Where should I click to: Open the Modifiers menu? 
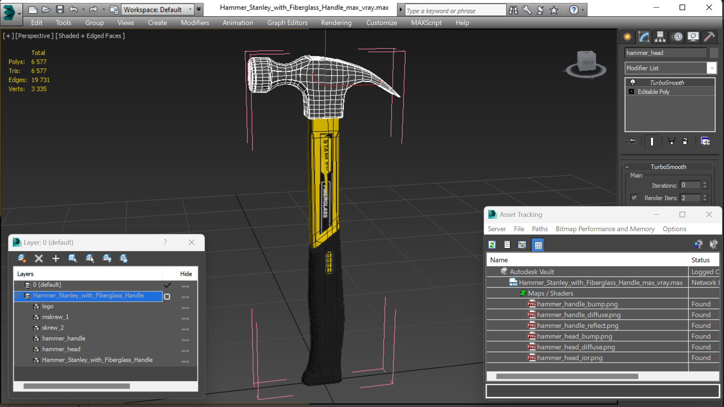pos(195,23)
